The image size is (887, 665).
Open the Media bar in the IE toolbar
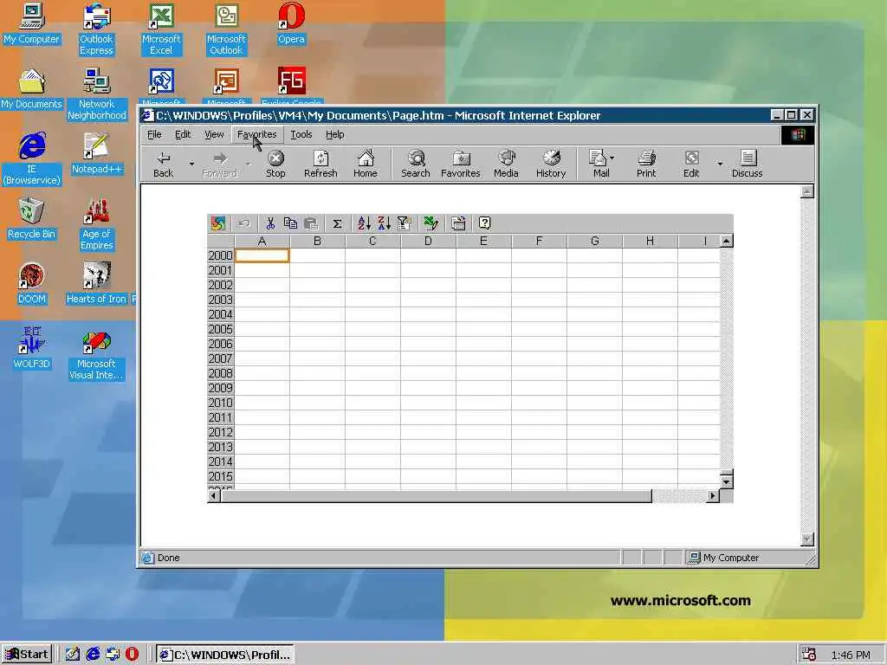coord(506,165)
